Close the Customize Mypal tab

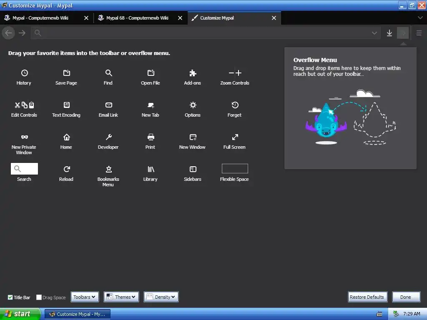point(274,18)
